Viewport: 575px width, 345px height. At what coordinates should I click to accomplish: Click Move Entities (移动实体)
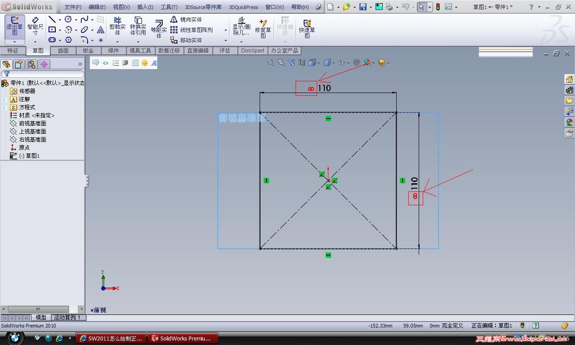click(186, 40)
